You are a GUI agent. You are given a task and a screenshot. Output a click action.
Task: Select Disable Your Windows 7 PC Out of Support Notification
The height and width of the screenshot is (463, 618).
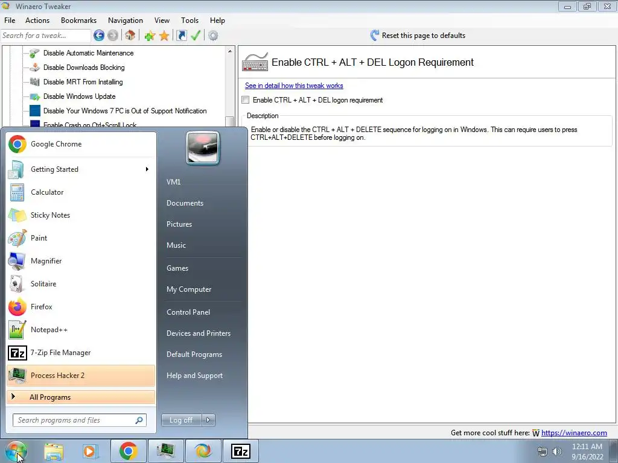pyautogui.click(x=125, y=111)
